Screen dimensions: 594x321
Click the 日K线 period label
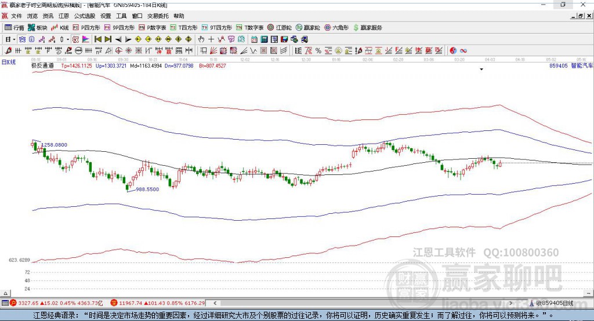click(9, 63)
